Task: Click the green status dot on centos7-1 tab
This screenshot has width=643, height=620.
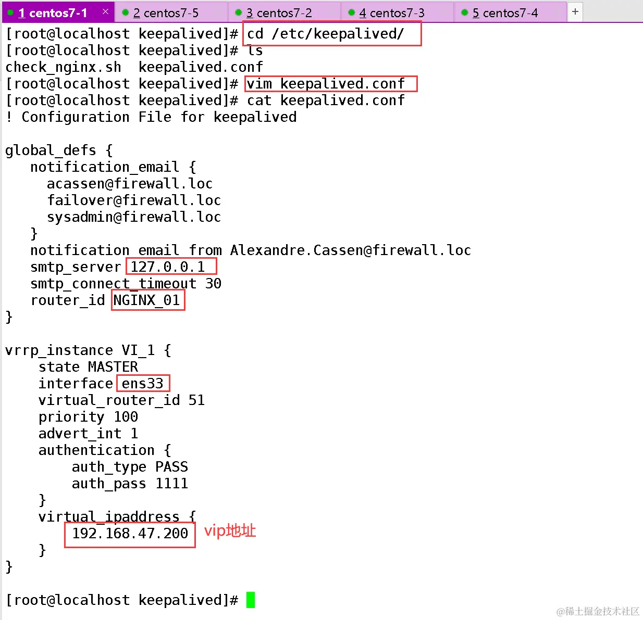Action: (x=10, y=12)
